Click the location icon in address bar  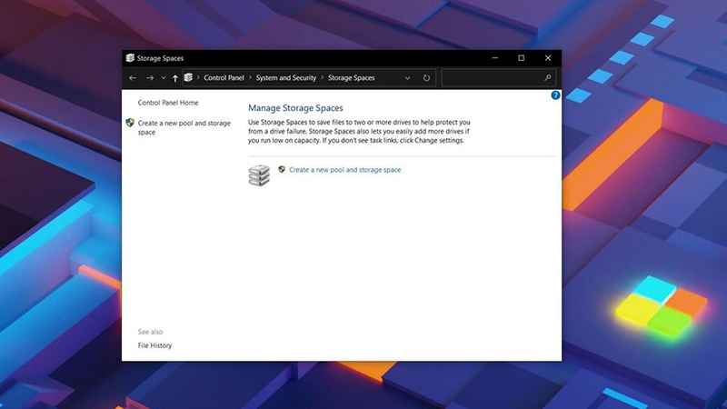(188, 78)
